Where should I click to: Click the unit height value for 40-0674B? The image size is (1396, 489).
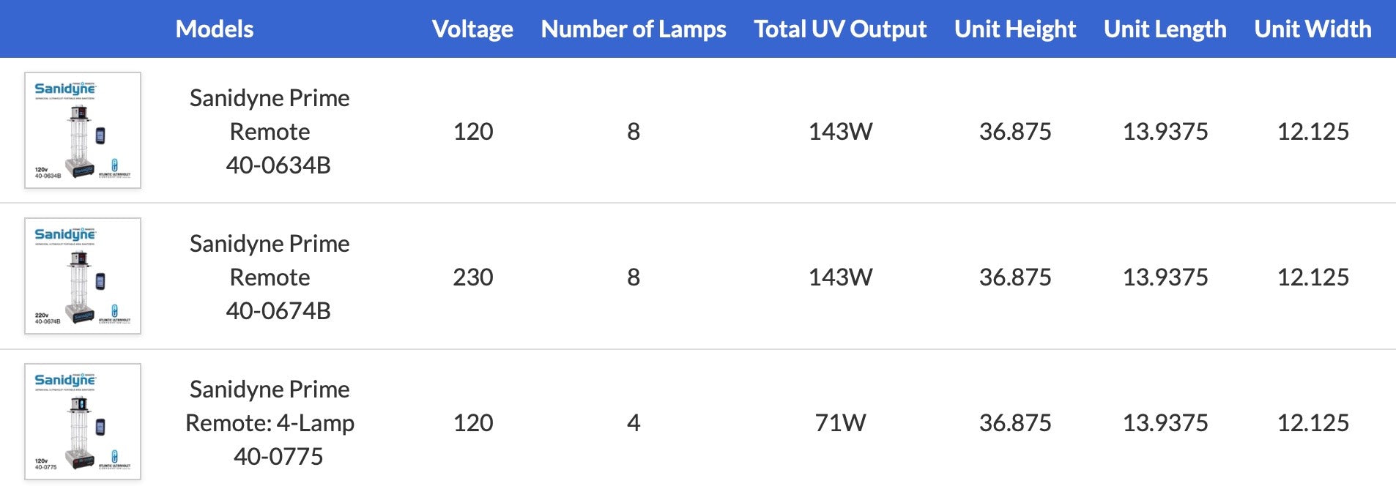(x=1015, y=277)
